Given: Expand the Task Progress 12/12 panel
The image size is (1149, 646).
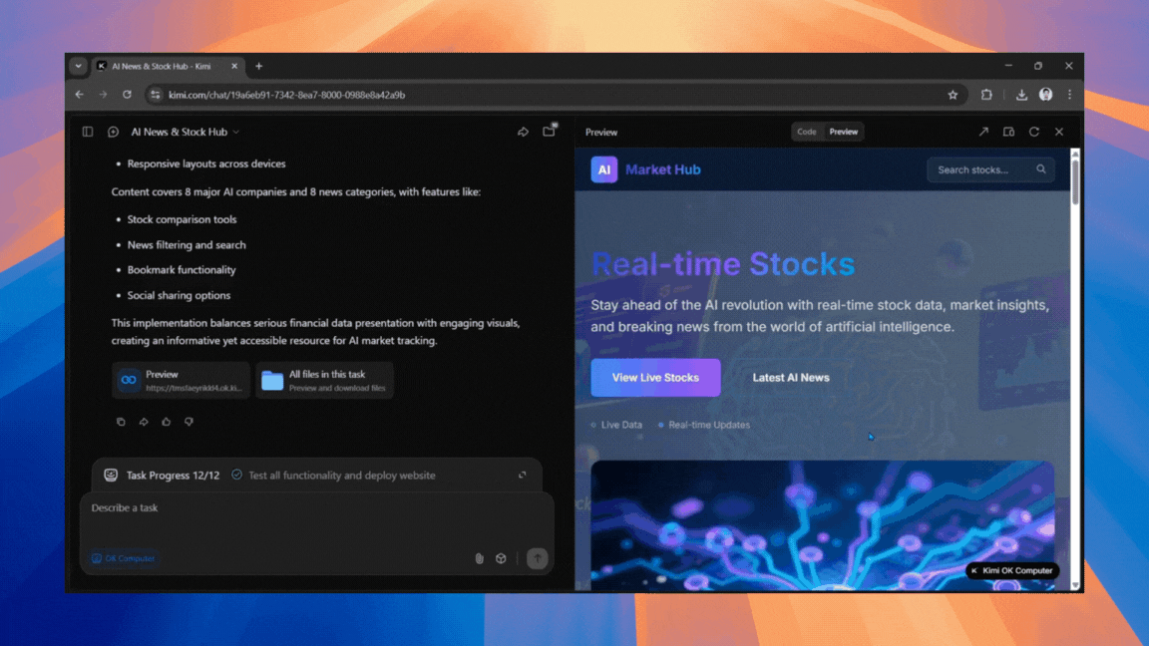Looking at the screenshot, I should [522, 476].
